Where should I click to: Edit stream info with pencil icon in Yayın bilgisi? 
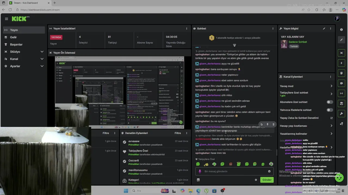[324, 28]
